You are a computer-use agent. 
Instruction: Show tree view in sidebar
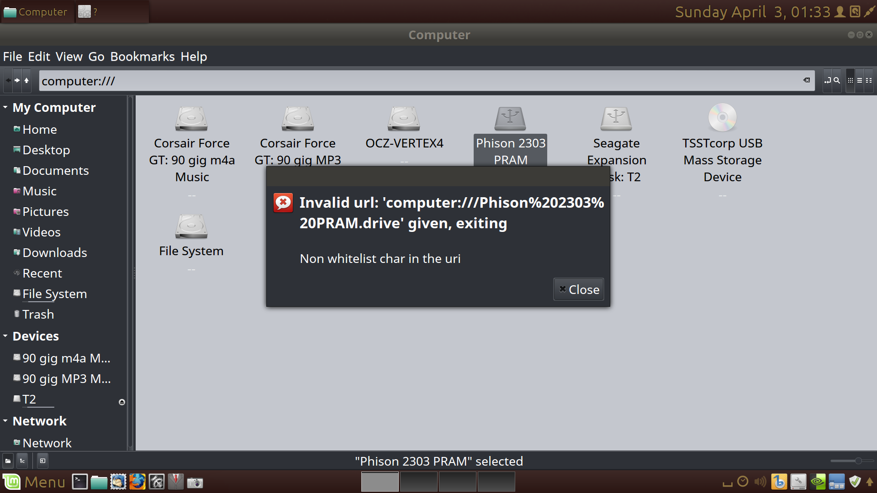click(22, 461)
